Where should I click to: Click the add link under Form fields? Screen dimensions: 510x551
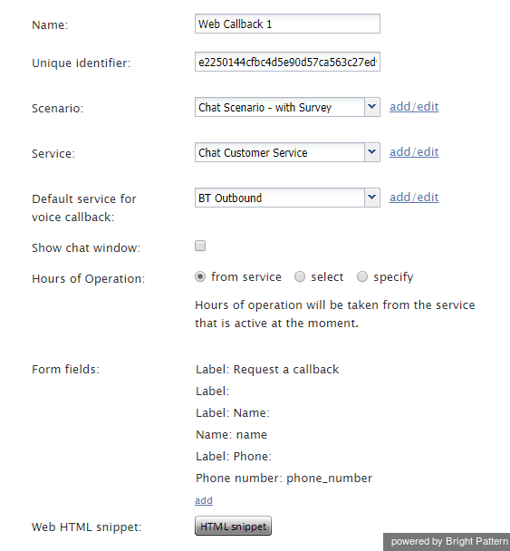pyautogui.click(x=204, y=500)
